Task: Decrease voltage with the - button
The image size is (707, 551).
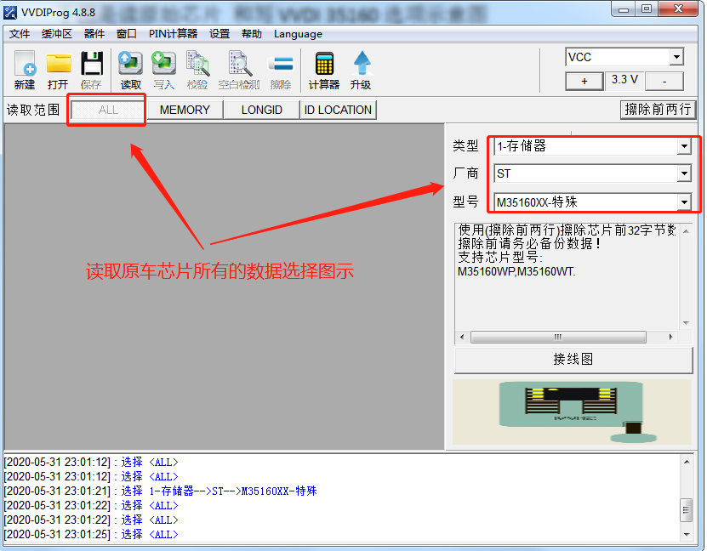Action: (664, 81)
